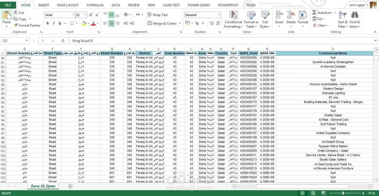Image resolution: width=379 pixels, height=196 pixels.
Task: Click the Cut scissors icon
Action: pos(16,13)
